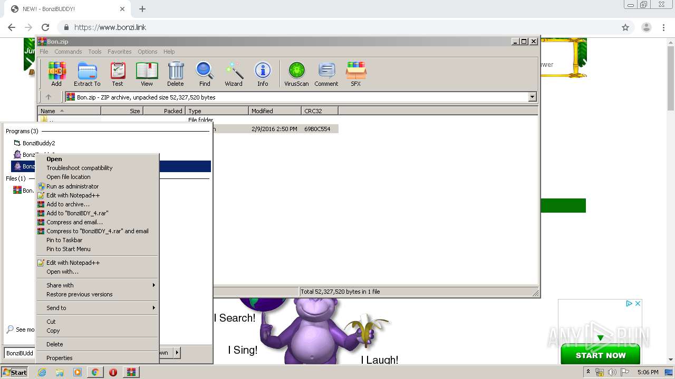Open the Help menu in WinRAR
Viewport: 675px width, 379px height.
tap(169, 52)
